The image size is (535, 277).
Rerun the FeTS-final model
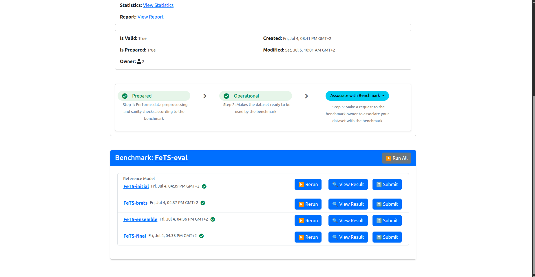click(308, 237)
